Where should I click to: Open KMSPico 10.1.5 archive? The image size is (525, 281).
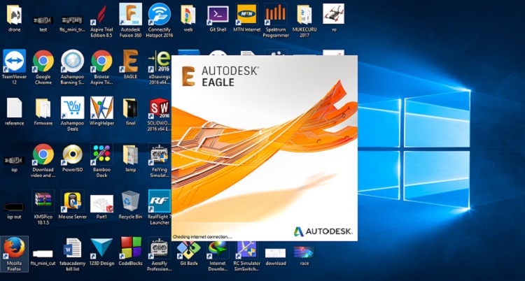43,201
